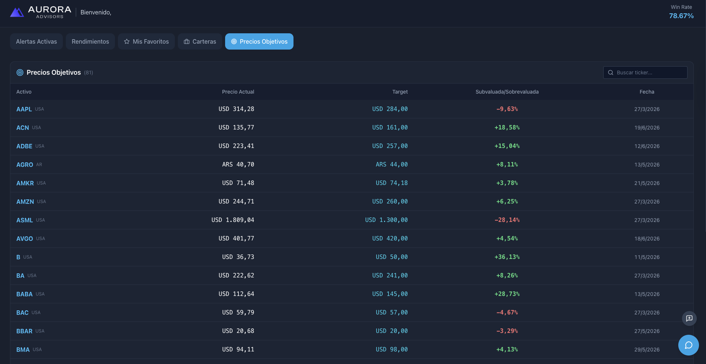This screenshot has width=706, height=364.
Task: Click BMA date 29/5/2026
Action: [647, 350]
